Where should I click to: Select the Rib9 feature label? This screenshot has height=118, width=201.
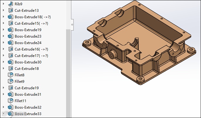(18, 4)
